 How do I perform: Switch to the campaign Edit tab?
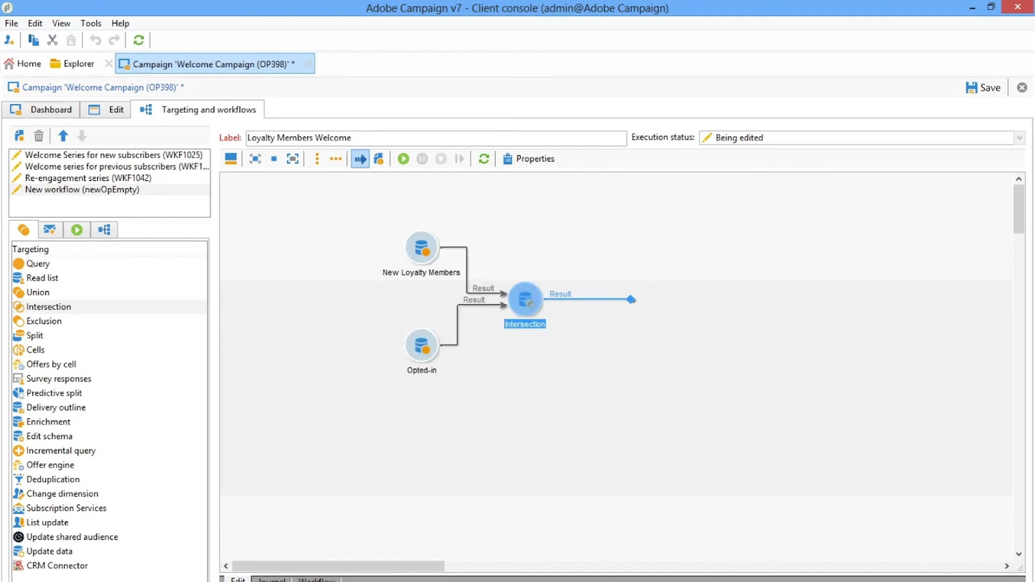coord(106,110)
